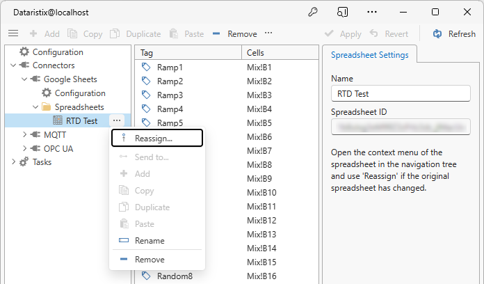484x284 pixels.
Task: Click the grid icon of RTD Test
Action: pyautogui.click(x=58, y=120)
